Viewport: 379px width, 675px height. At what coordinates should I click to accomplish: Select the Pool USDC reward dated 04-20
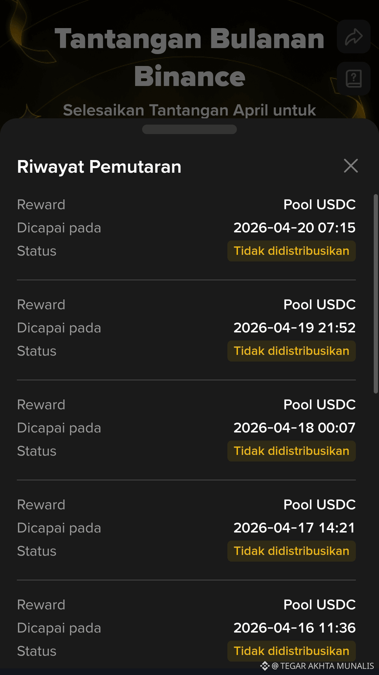(x=320, y=205)
